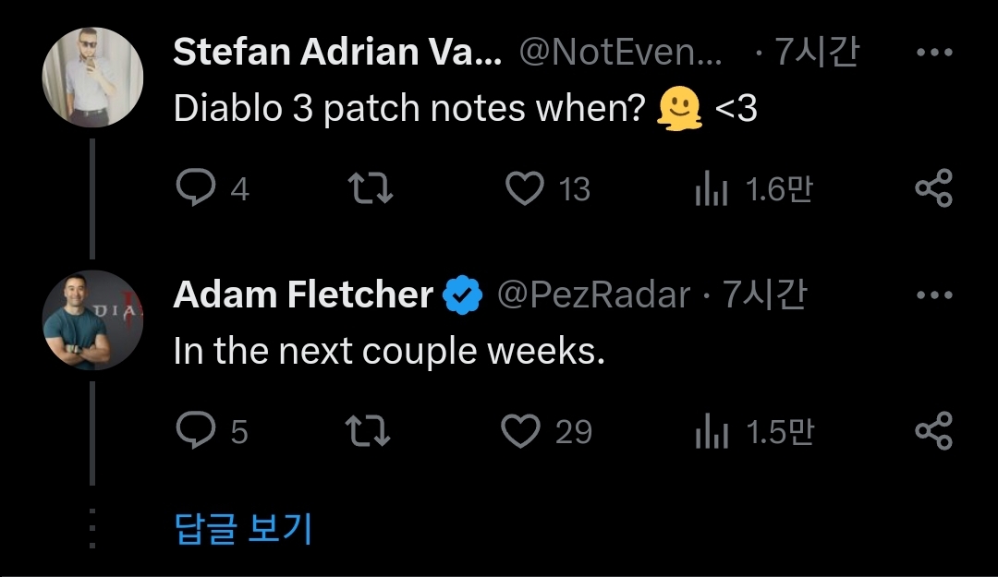
Task: Open Stefan Adrian's profile picture
Action: pos(92,76)
